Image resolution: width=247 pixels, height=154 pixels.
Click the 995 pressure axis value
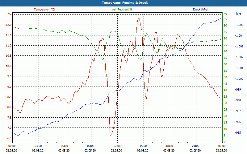point(238,133)
